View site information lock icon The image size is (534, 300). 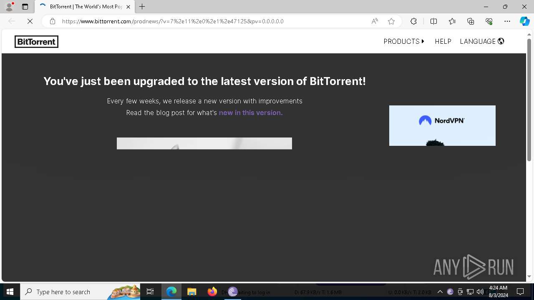tap(52, 21)
